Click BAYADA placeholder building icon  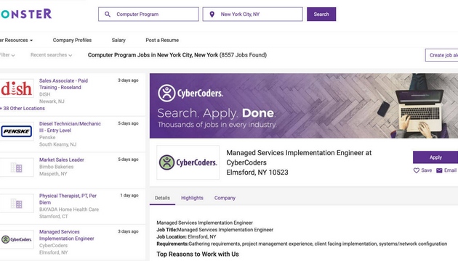[x=17, y=204]
